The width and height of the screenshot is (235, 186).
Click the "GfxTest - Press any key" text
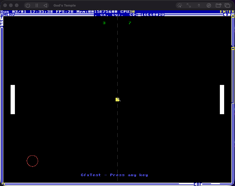pos(114,175)
